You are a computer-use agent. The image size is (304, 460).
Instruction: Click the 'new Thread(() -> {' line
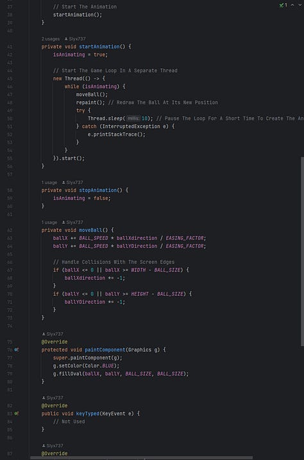point(79,78)
